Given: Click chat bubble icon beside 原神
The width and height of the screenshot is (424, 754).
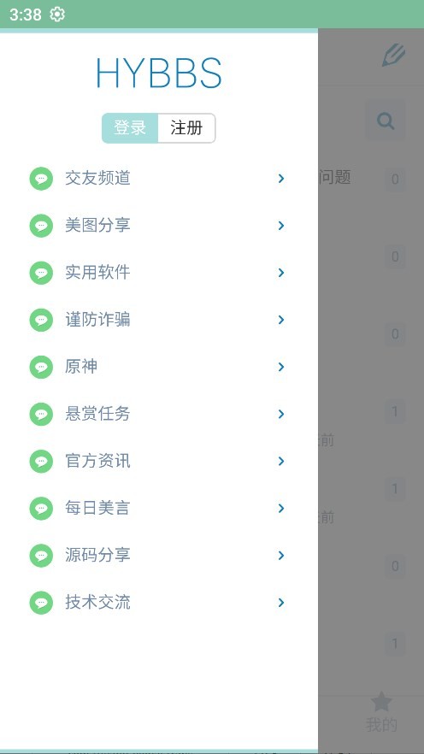Looking at the screenshot, I should pos(41,367).
